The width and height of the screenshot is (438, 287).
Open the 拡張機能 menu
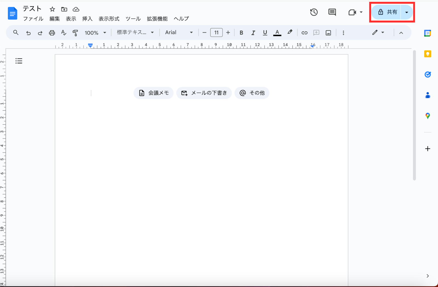pos(157,19)
